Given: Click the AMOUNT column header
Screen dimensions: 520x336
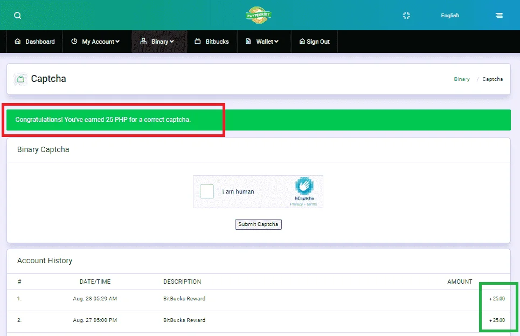Looking at the screenshot, I should (x=460, y=282).
